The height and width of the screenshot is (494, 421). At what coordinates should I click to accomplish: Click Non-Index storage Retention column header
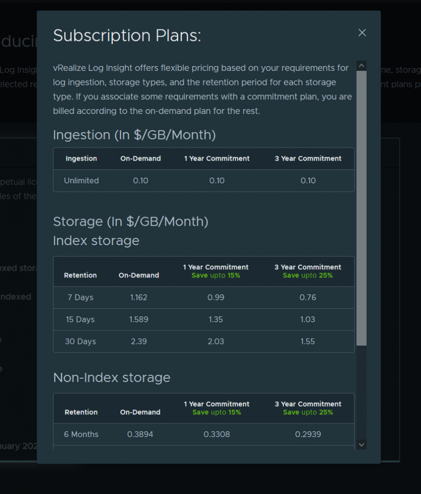point(81,412)
